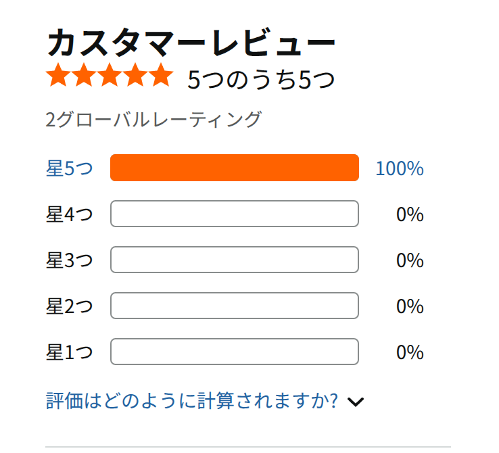Click the 2グローバルレーティング count text
Viewport: 499px width, 453px height.
click(153, 119)
